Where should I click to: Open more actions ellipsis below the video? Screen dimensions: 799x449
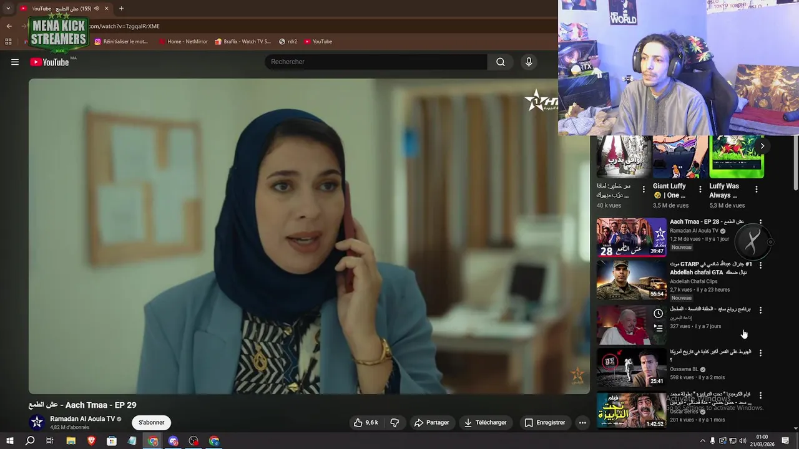point(582,423)
